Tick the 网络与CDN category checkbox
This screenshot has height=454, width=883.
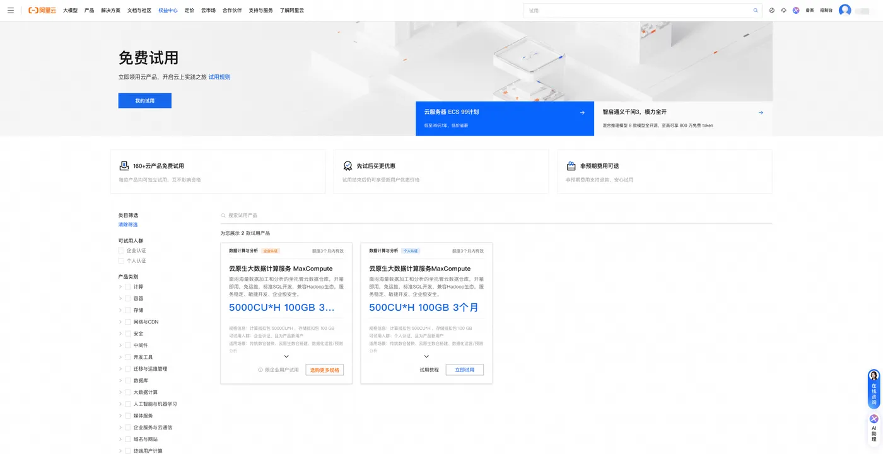coord(128,322)
